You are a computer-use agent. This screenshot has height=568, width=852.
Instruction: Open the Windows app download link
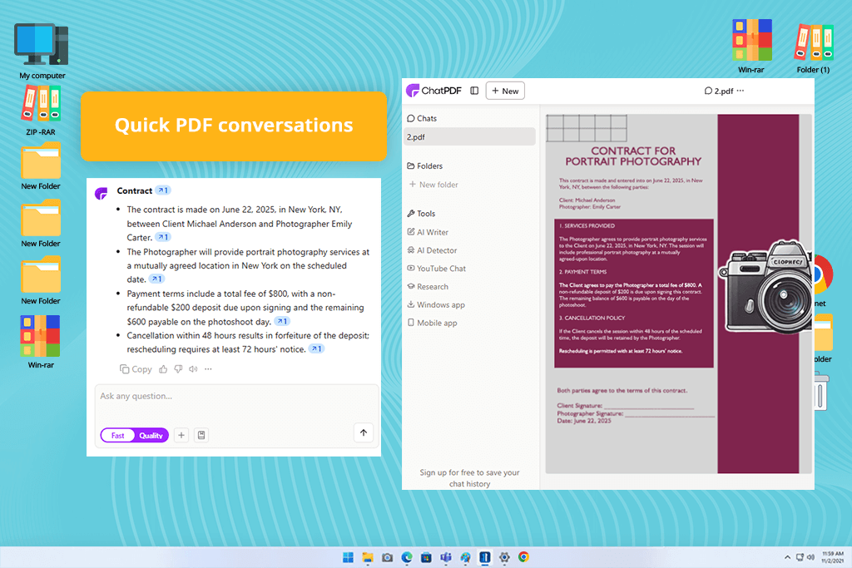coord(436,304)
